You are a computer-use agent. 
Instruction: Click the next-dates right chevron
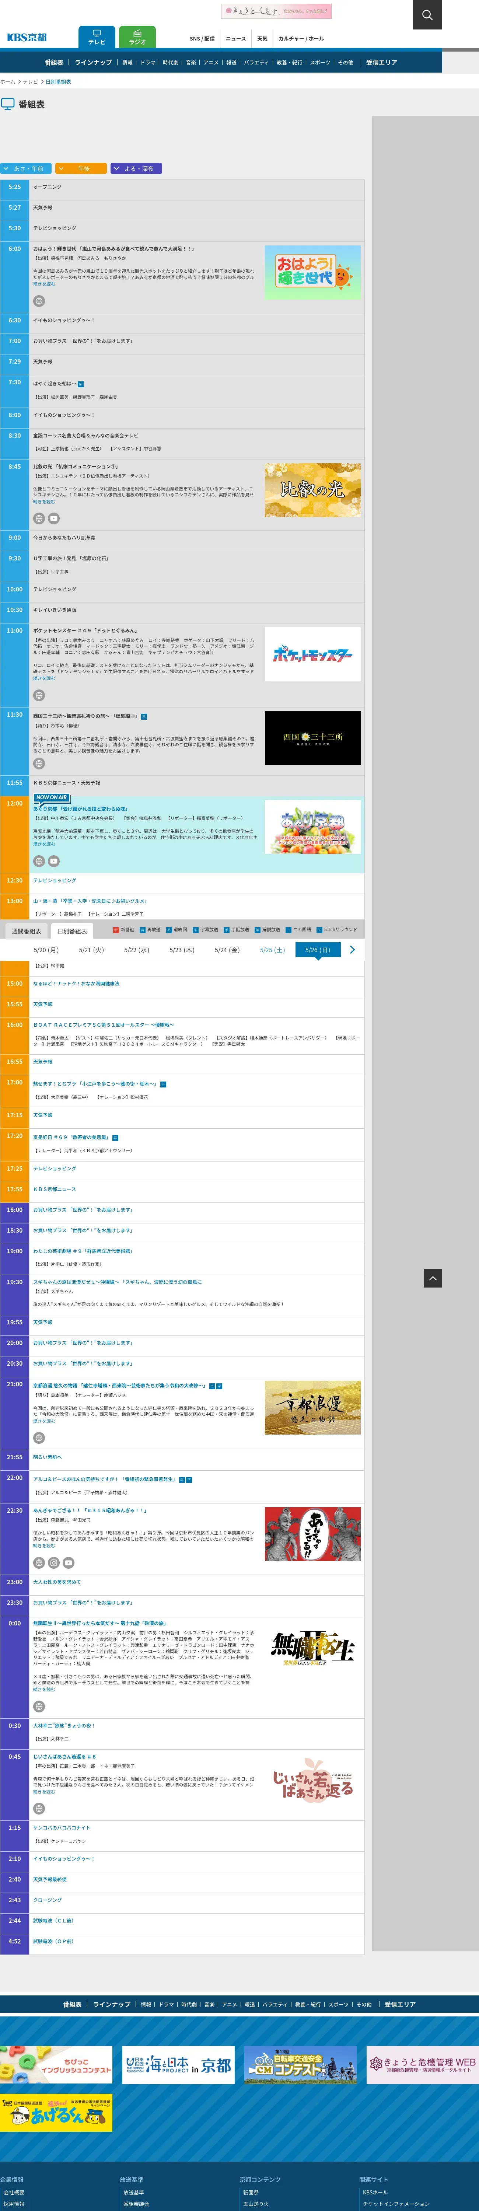pyautogui.click(x=352, y=949)
